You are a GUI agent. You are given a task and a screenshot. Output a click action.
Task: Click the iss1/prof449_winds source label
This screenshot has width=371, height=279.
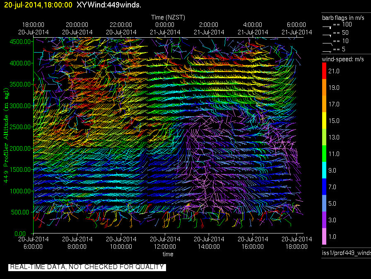(x=347, y=253)
